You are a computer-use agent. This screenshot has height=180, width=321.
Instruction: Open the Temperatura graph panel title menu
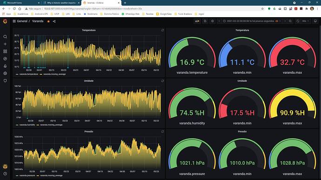pos(89,30)
